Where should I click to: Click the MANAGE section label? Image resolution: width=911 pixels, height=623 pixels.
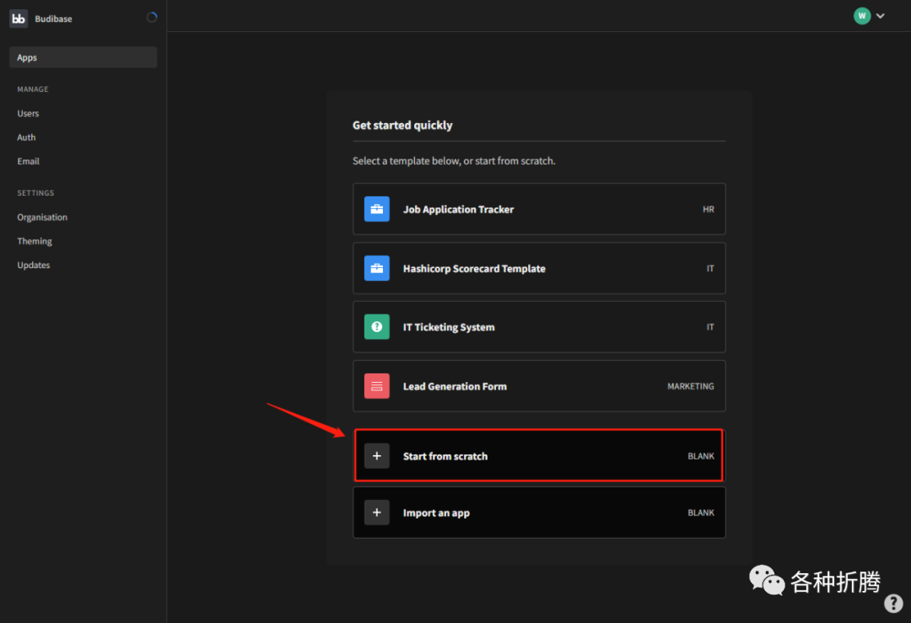pos(33,89)
